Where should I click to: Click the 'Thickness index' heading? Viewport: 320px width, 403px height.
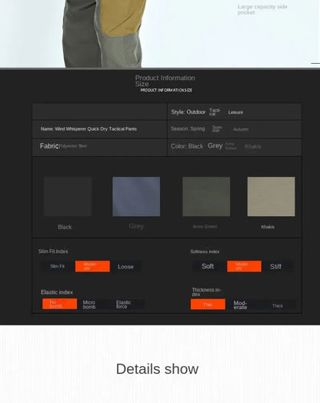tap(206, 292)
